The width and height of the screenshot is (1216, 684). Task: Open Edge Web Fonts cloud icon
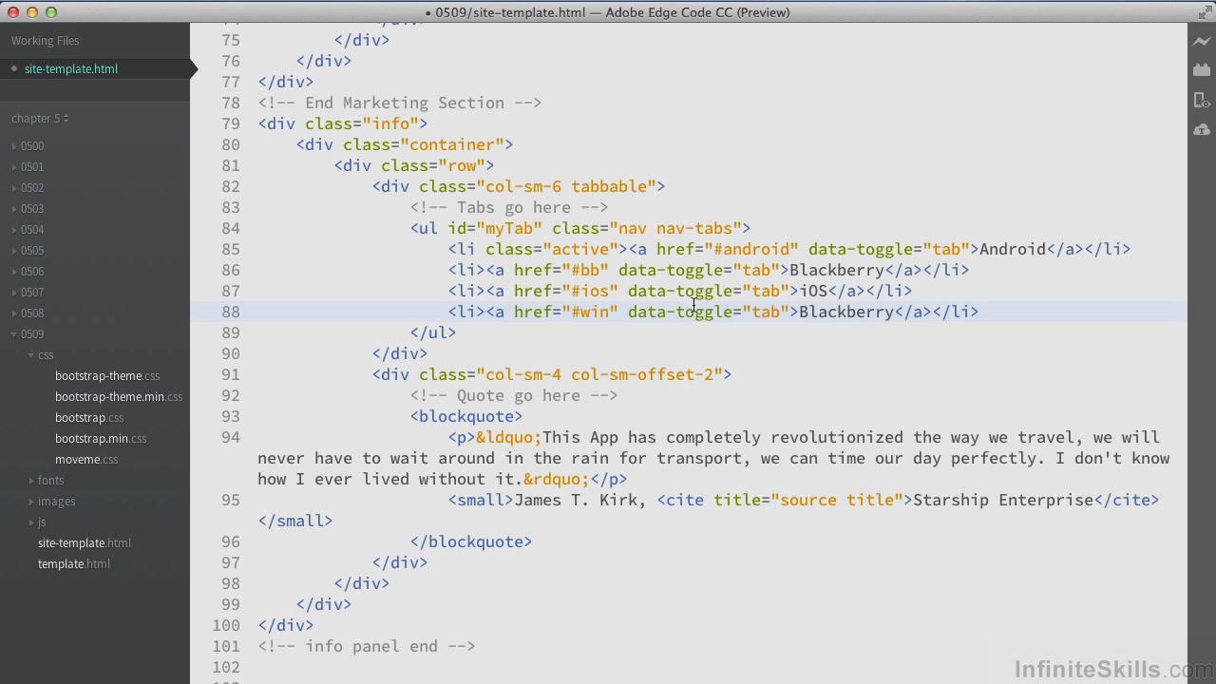1202,129
